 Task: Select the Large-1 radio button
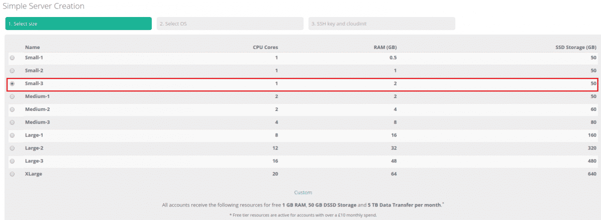pyautogui.click(x=12, y=135)
